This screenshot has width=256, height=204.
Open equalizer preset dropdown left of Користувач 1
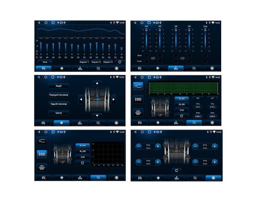tap(45, 62)
